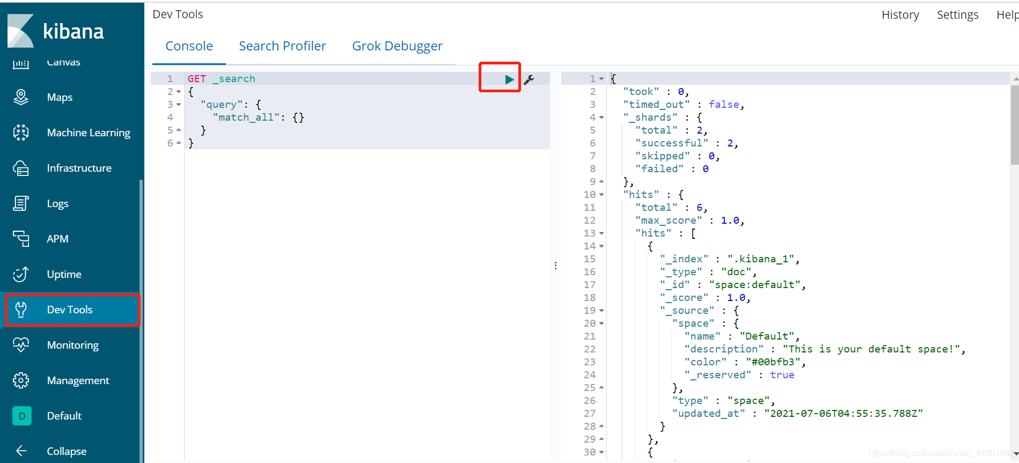Open History in the top bar
The image size is (1019, 463).
pos(900,15)
